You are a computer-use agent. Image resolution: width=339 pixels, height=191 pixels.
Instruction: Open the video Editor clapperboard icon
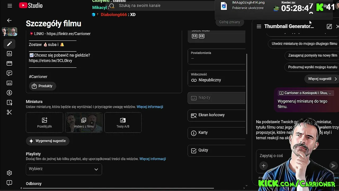[9, 63]
